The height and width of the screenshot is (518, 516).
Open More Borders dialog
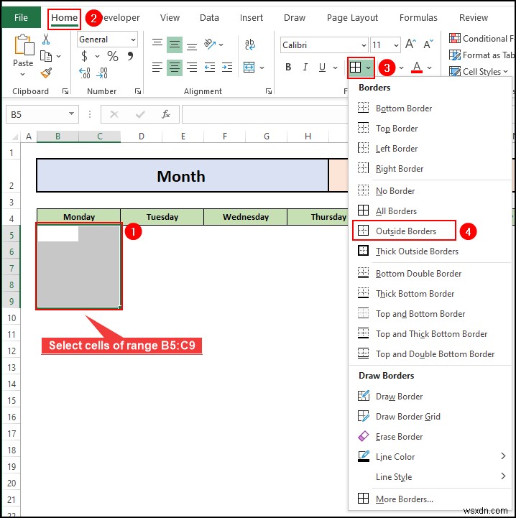click(x=429, y=499)
